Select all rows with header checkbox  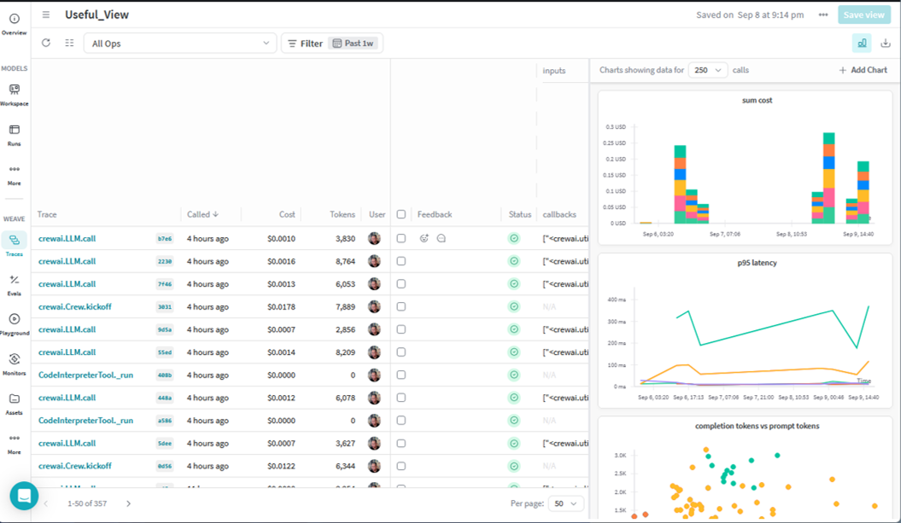[401, 215]
